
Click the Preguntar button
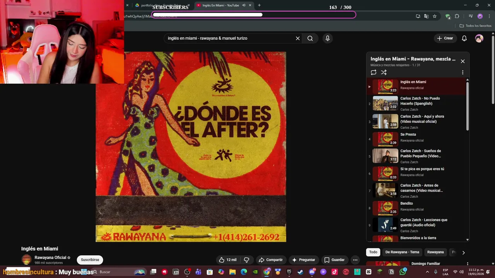304,260
